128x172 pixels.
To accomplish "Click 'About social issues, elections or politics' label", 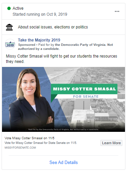I will point(53,27).
